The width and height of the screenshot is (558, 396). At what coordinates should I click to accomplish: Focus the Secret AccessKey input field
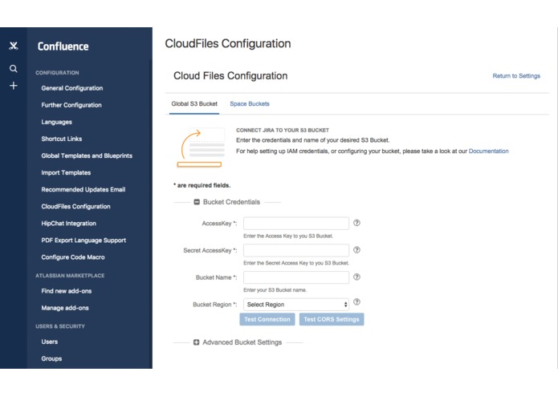[x=296, y=250]
